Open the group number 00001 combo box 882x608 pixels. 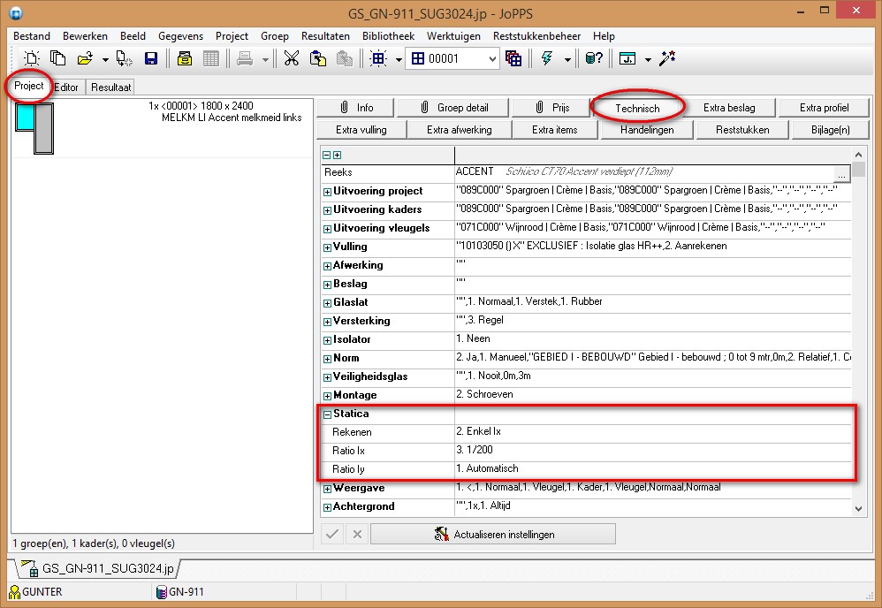tap(454, 58)
